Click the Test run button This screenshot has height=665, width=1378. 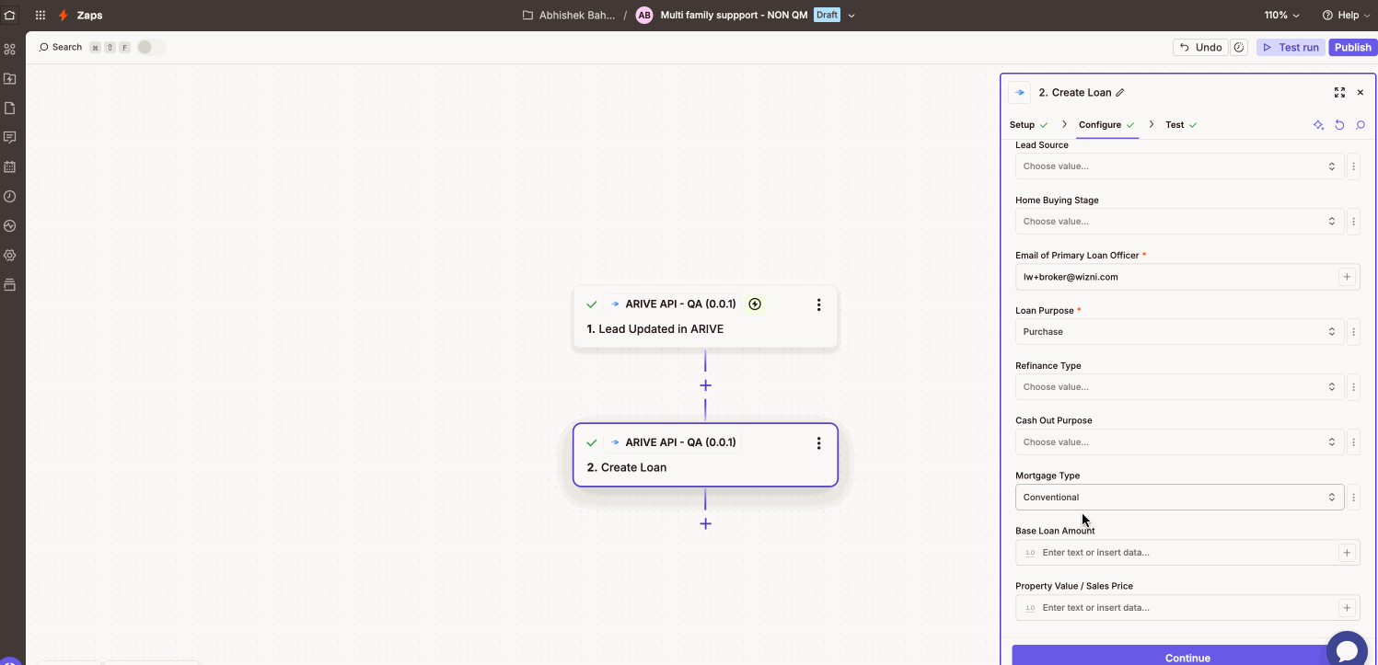point(1291,47)
